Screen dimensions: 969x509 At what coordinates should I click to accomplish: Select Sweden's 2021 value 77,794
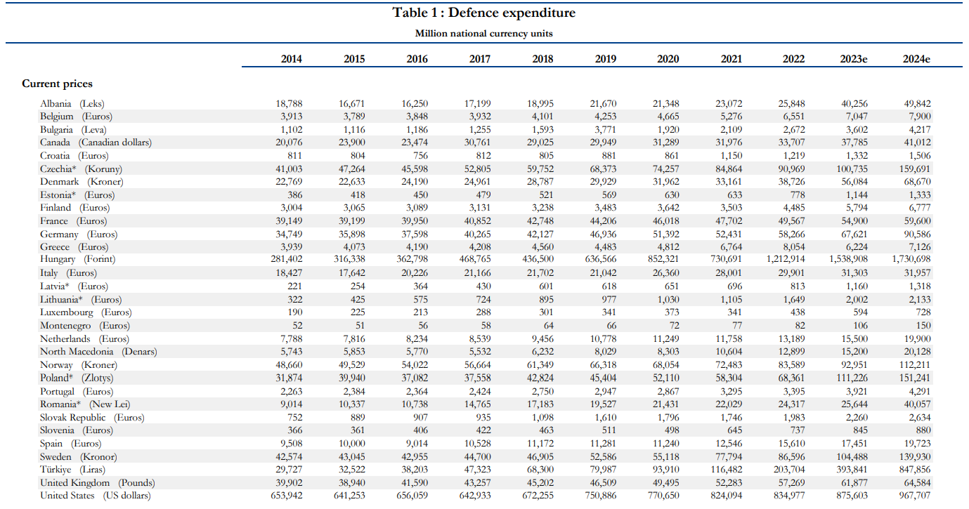pyautogui.click(x=729, y=456)
